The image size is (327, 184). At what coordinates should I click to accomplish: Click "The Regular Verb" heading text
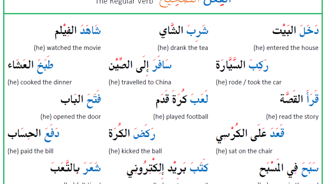coord(124,2)
